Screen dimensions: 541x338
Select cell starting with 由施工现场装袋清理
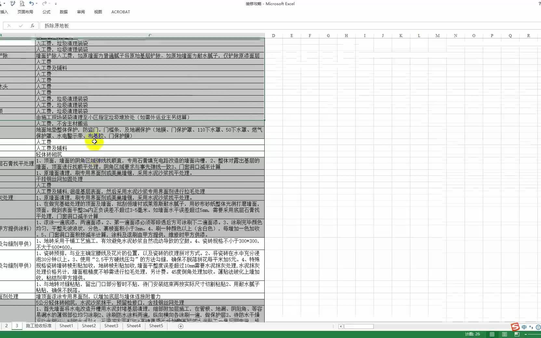pyautogui.click(x=150, y=117)
